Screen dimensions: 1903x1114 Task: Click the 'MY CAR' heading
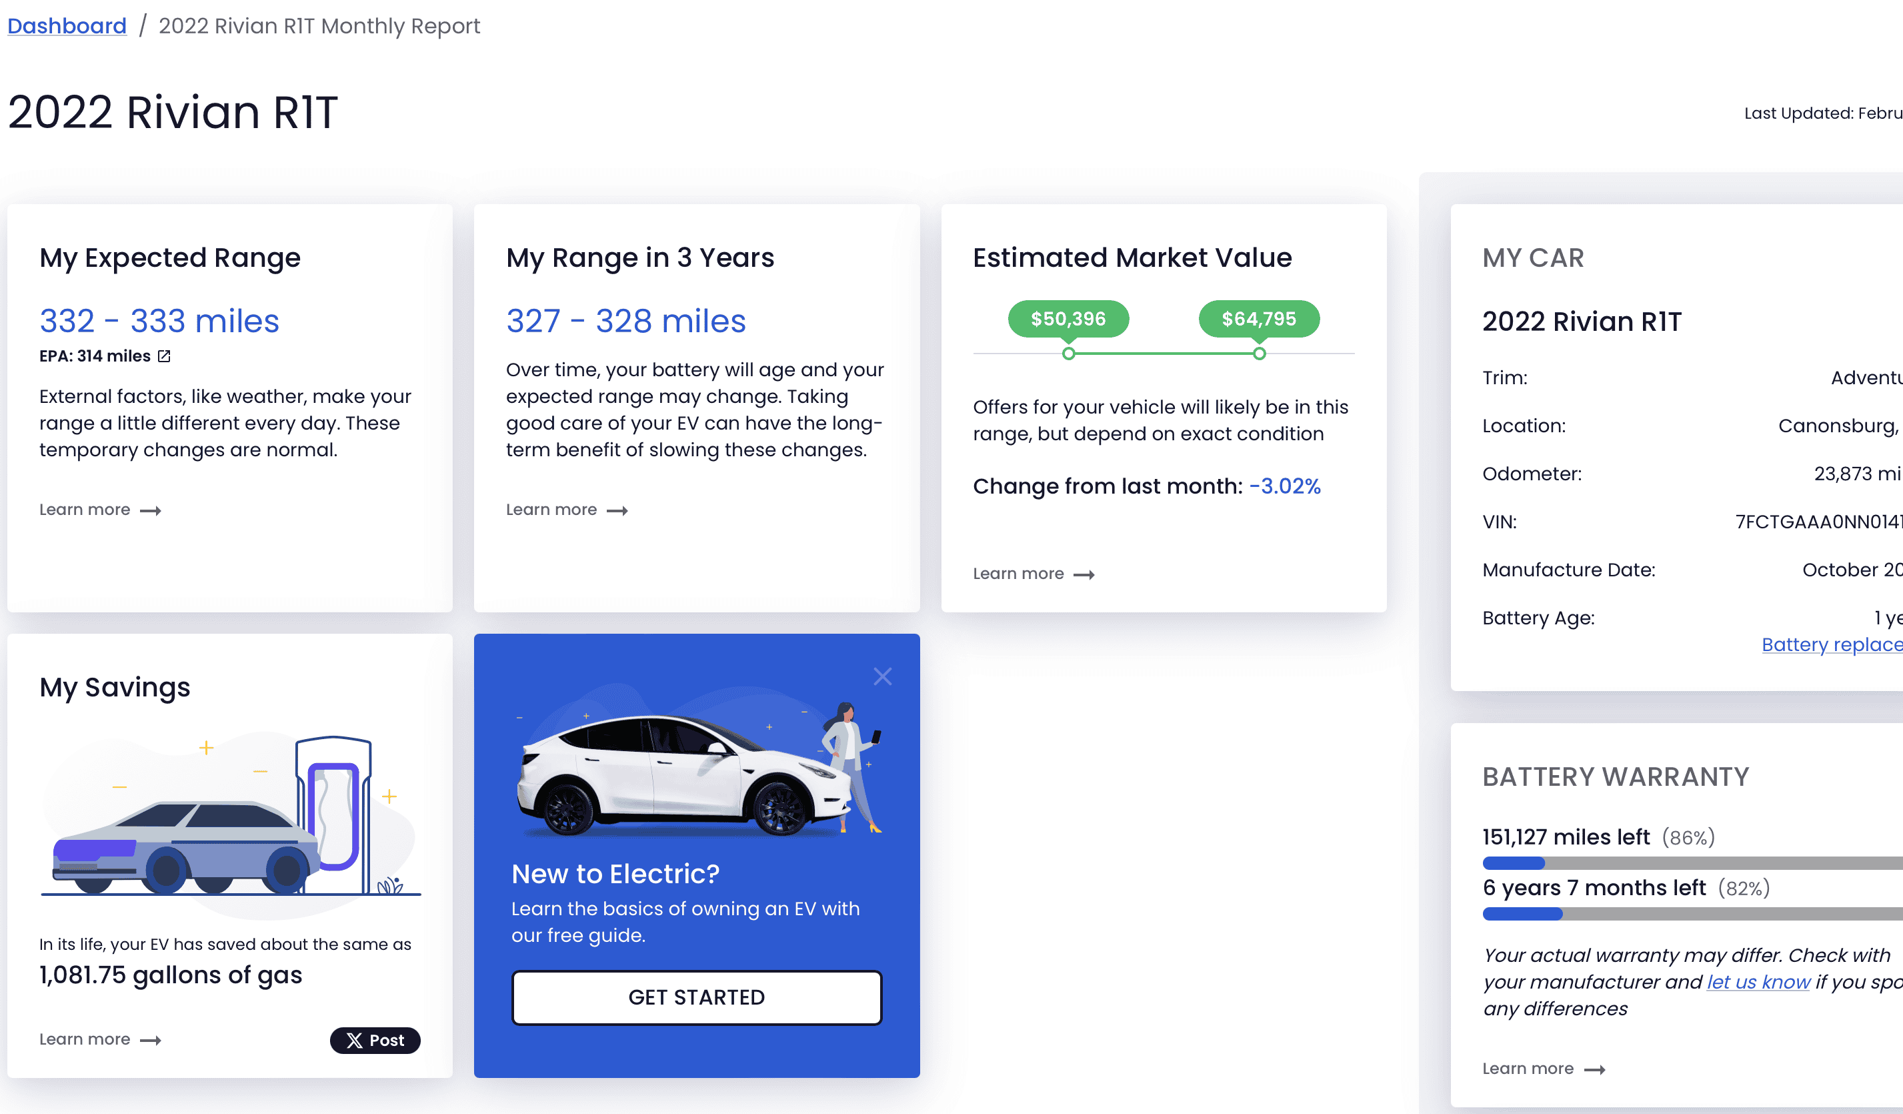pos(1533,257)
